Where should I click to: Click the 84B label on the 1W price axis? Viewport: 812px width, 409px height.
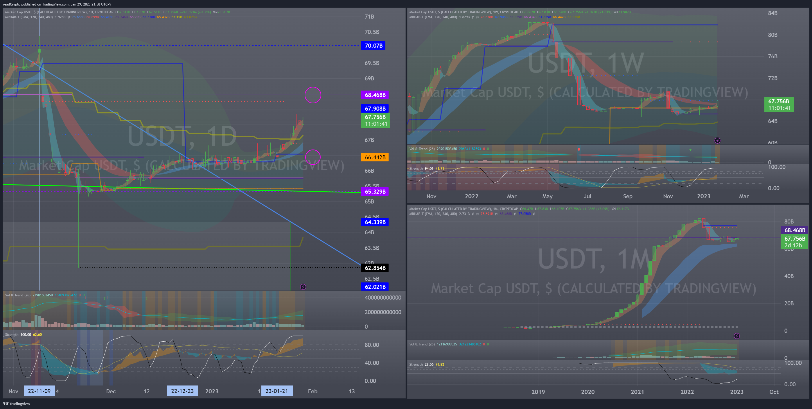coord(772,13)
